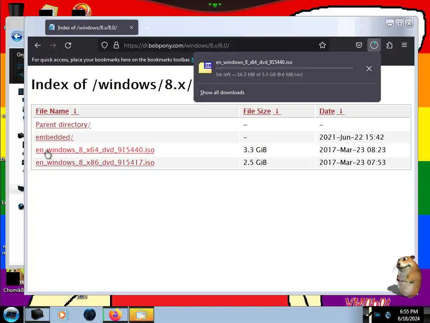Open downloaded iso file icon entry
430x323 pixels.
click(x=205, y=68)
